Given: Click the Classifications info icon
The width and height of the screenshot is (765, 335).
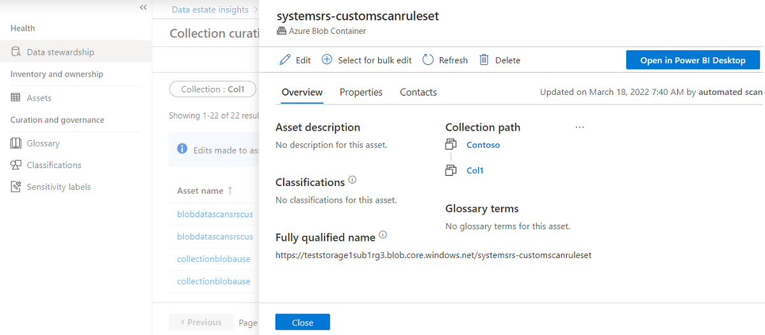Looking at the screenshot, I should (x=353, y=180).
